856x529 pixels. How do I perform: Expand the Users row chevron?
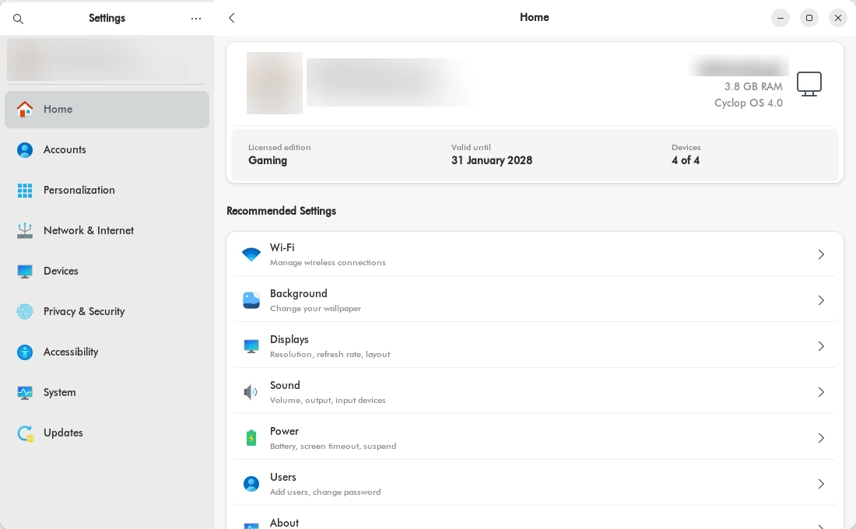(x=821, y=484)
